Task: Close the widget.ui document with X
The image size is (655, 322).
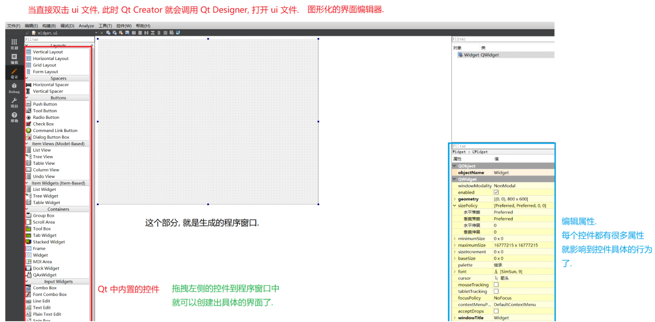Action: [102, 33]
